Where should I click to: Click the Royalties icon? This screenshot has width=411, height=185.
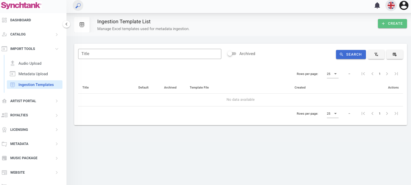(x=4, y=115)
